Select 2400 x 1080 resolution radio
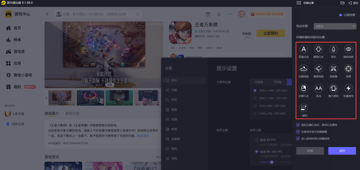Image resolution: width=360 pixels, height=170 pixels. [x=255, y=98]
